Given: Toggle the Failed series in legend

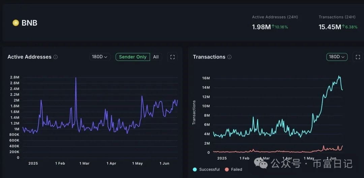Looking at the screenshot, I should tap(233, 170).
